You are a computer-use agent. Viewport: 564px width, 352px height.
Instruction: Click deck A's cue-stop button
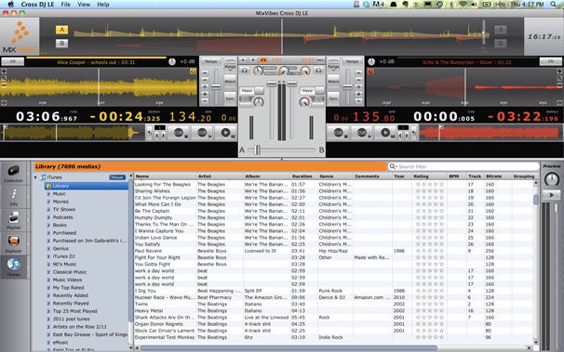[x=179, y=133]
